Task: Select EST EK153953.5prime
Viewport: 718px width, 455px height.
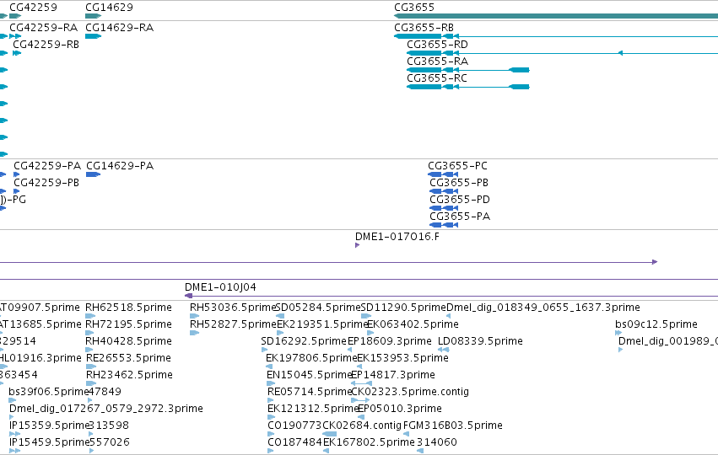Action: pyautogui.click(x=402, y=358)
